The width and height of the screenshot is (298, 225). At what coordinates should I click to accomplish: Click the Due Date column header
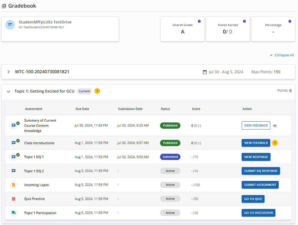tap(82, 109)
